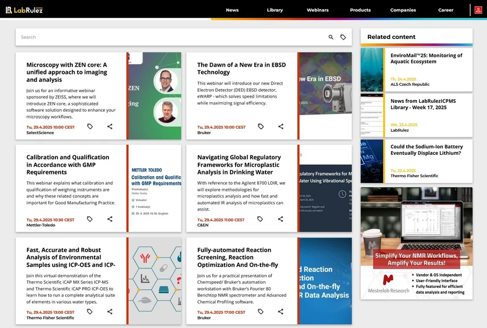487x328 pixels.
Task: Click tag icon on Dawn of New Era EBSD card
Action: click(260, 126)
